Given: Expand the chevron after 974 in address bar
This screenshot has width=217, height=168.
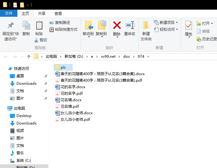Looking at the screenshot, I should pyautogui.click(x=148, y=57).
